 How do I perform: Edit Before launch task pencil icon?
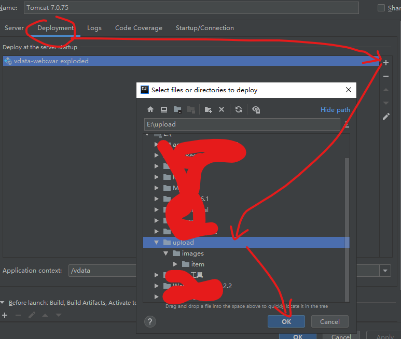(x=32, y=315)
